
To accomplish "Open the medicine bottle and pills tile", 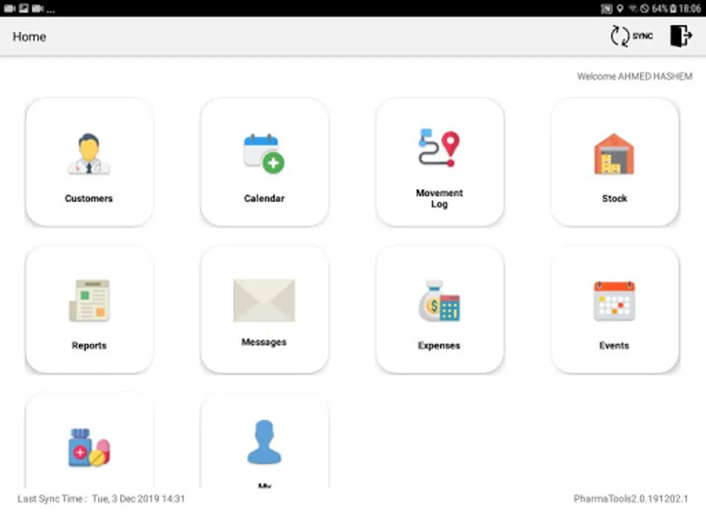I will click(x=89, y=440).
